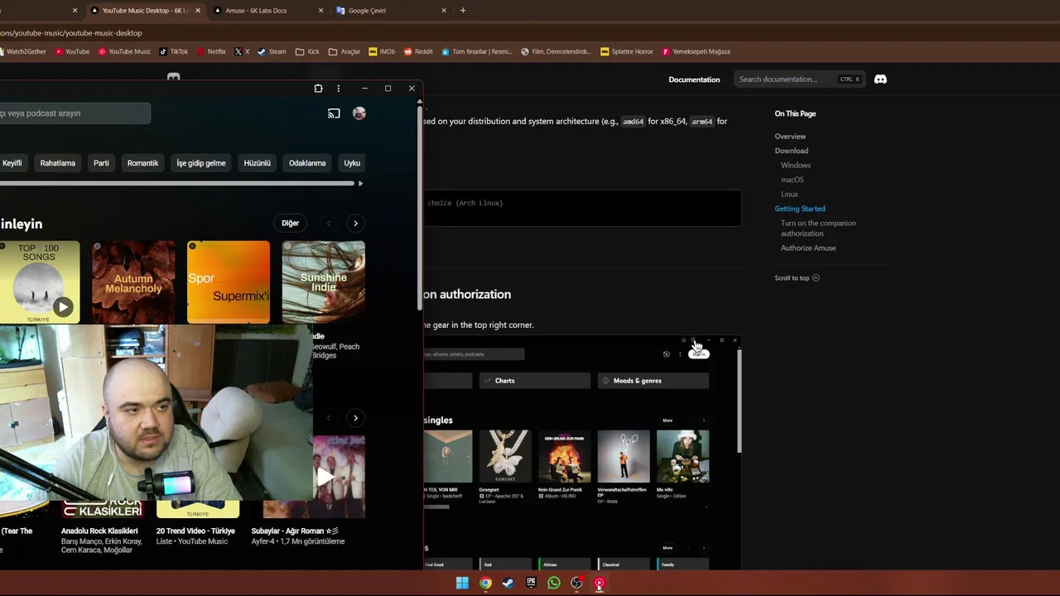Open YouTube Music from the taskbar
The height and width of the screenshot is (596, 1060).
[599, 583]
